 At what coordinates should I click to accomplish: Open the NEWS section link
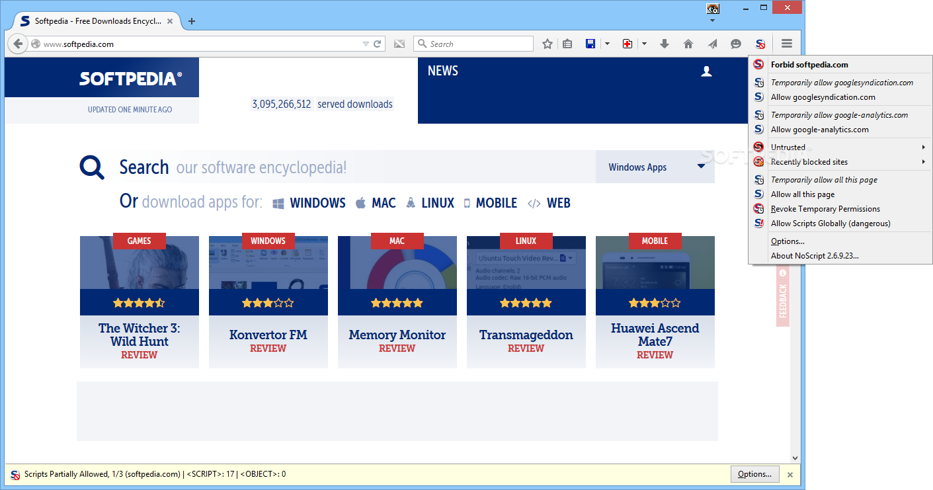[442, 71]
